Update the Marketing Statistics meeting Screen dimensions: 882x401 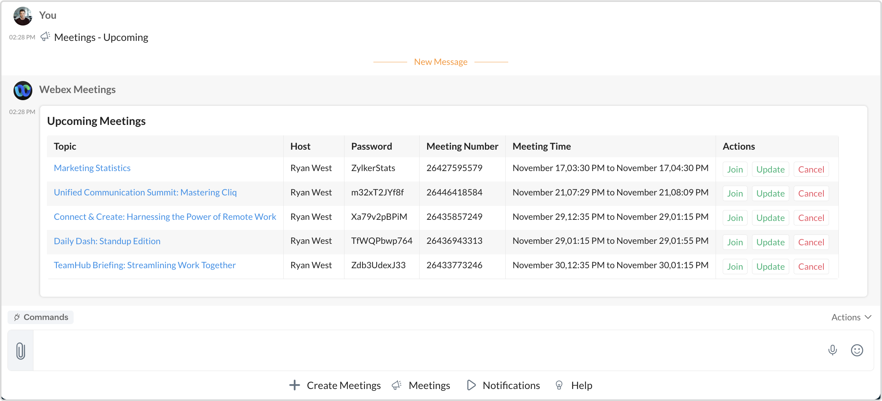coord(770,169)
